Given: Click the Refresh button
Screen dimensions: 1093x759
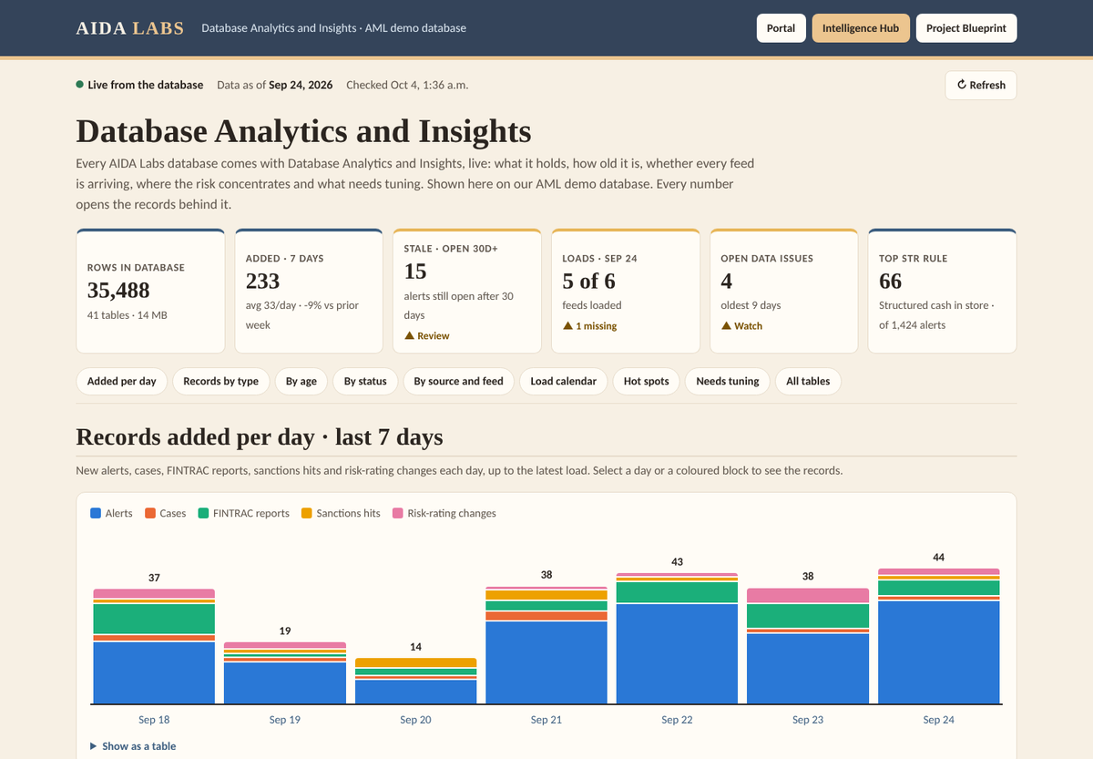Looking at the screenshot, I should 981,85.
